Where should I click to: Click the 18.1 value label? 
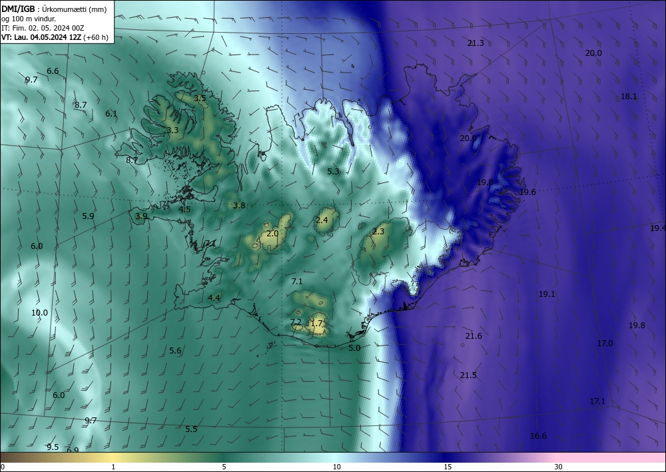click(629, 97)
